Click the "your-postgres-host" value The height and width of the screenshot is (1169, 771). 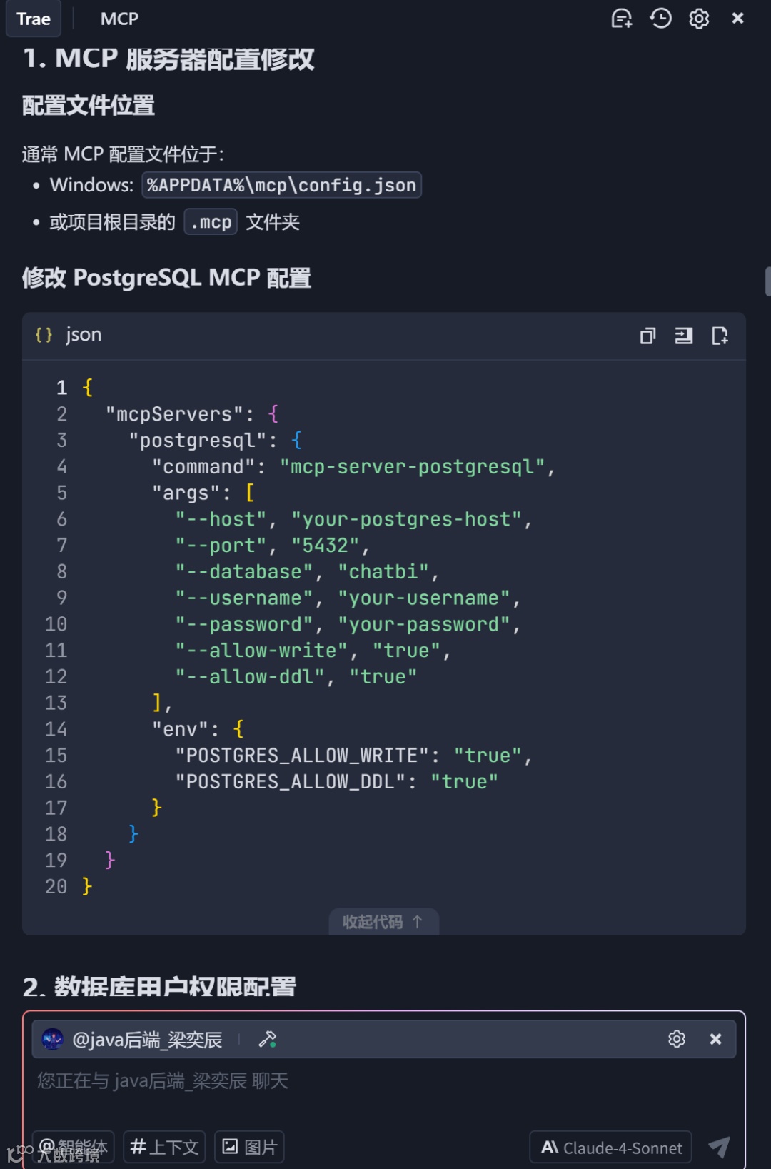(x=407, y=519)
